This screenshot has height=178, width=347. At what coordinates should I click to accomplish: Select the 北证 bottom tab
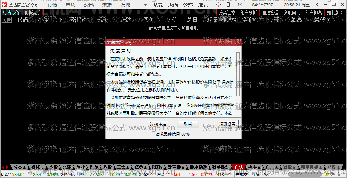click(x=67, y=167)
